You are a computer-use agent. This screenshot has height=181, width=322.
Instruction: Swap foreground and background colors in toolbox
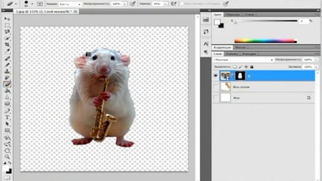pyautogui.click(x=10, y=163)
